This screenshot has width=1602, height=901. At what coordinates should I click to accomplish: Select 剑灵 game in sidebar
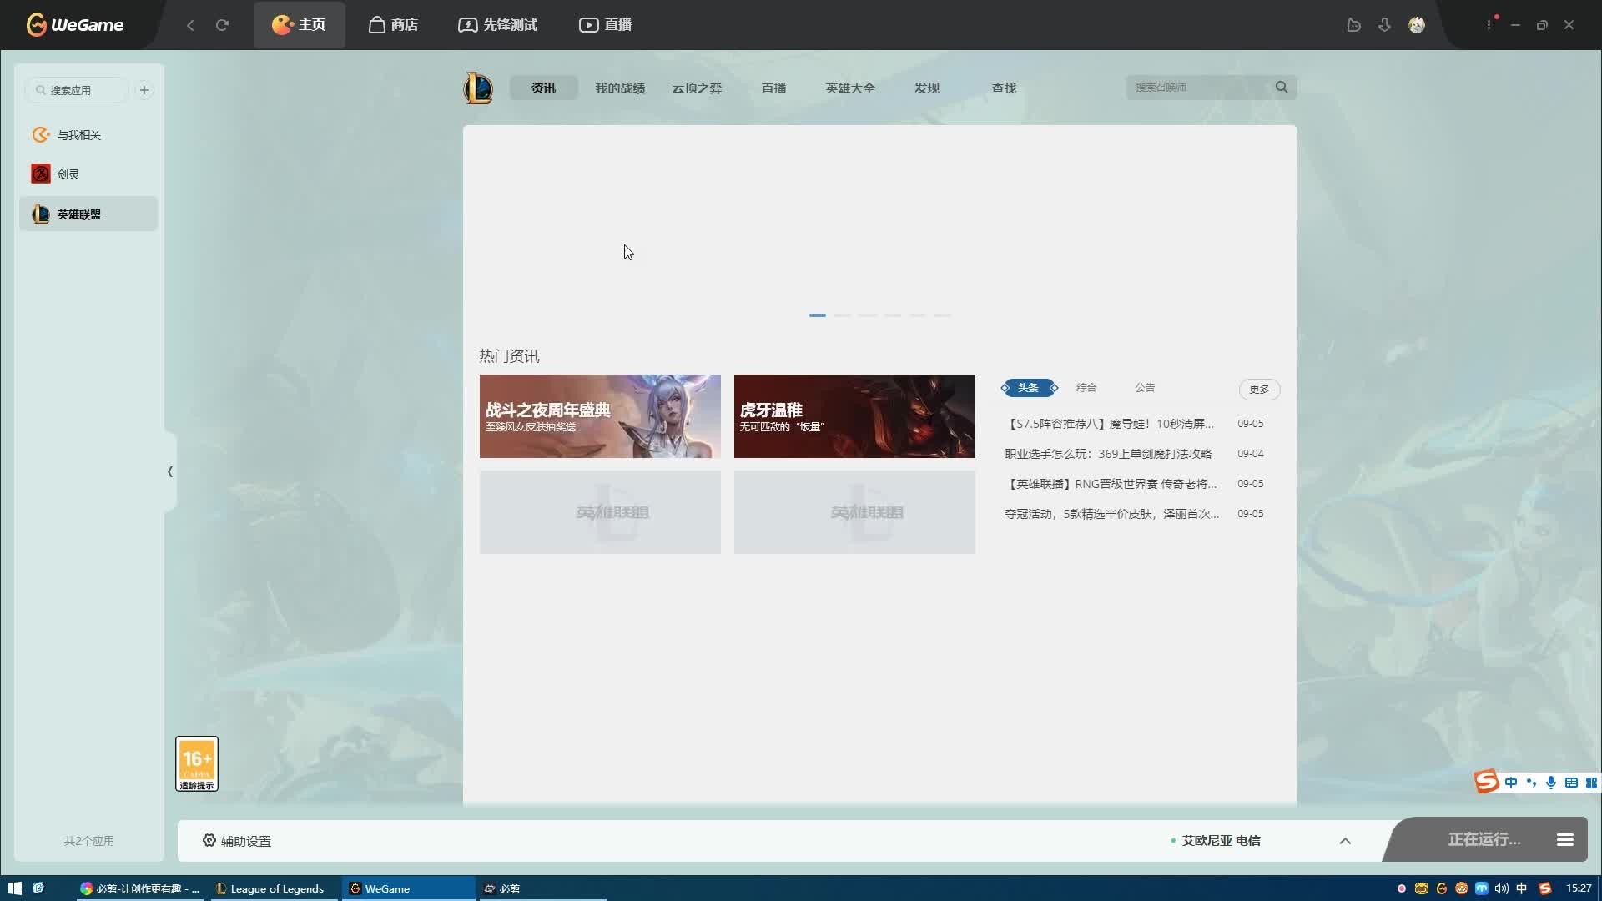coord(88,174)
